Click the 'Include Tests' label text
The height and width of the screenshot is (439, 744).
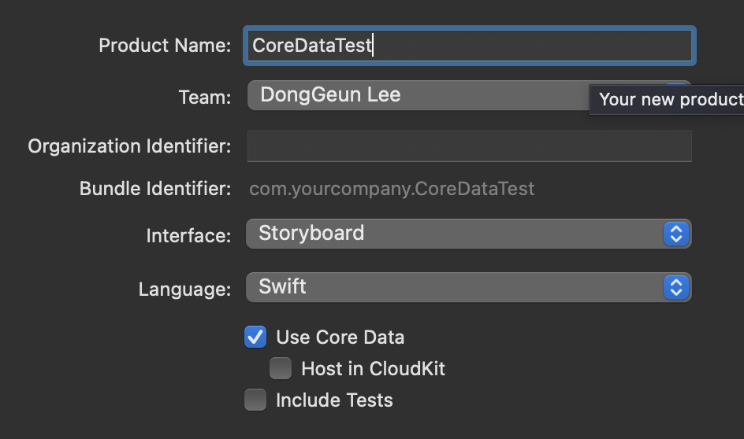pyautogui.click(x=334, y=400)
